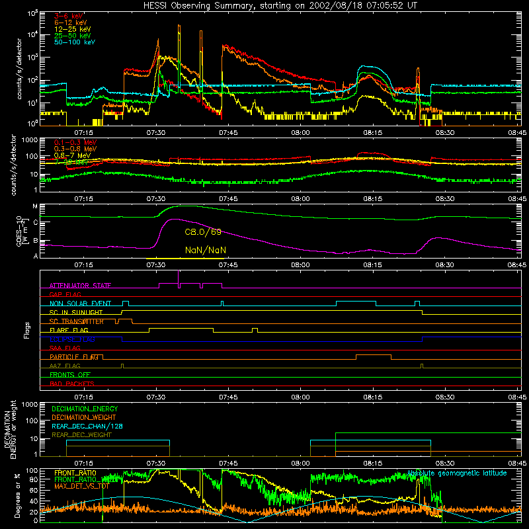Select the MAX_DET_VS_TOT legend label
The height and width of the screenshot is (529, 529).
click(x=82, y=487)
